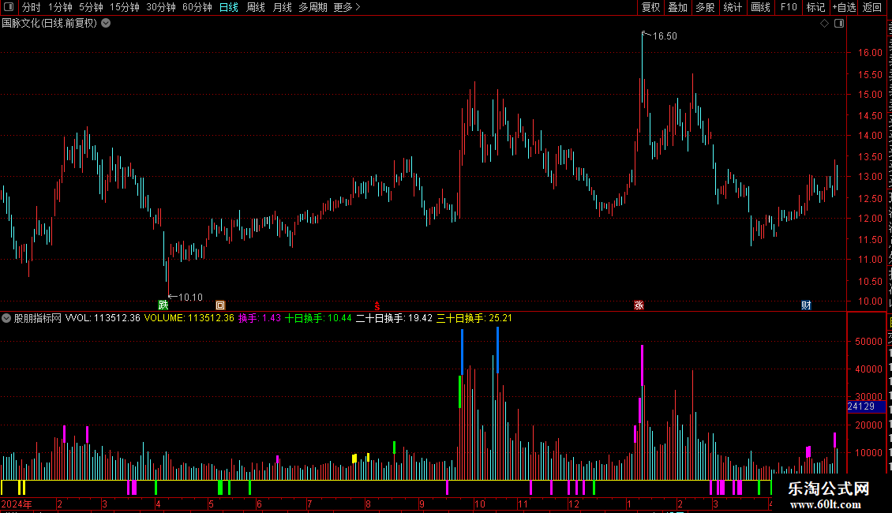
Task: Click month 12 on date axis
Action: point(573,504)
